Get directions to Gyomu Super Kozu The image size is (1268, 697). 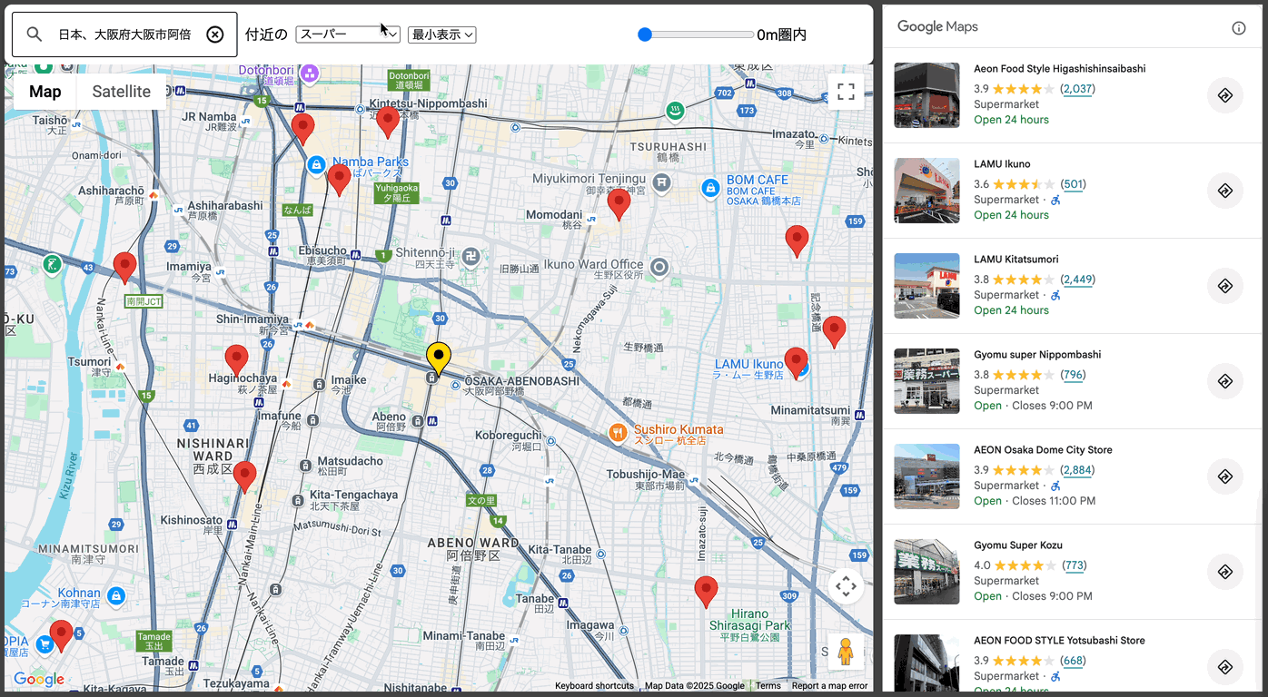tap(1224, 572)
